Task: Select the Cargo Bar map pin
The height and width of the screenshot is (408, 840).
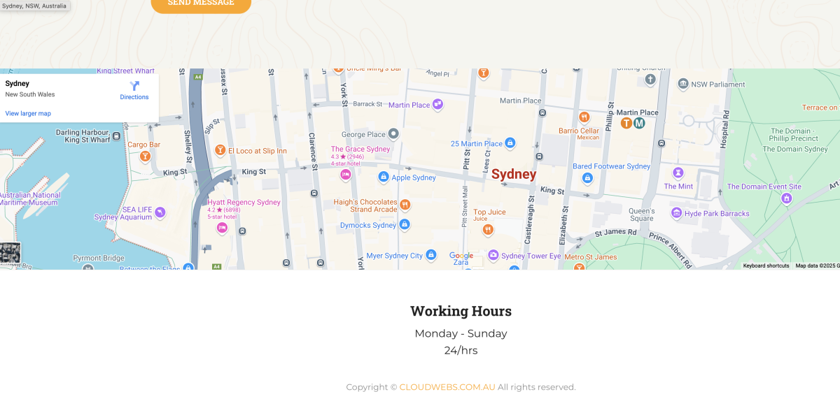Action: (145, 156)
